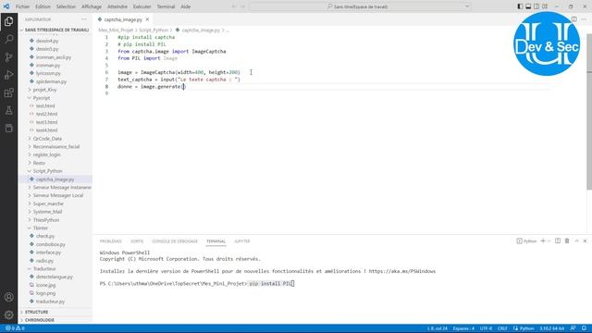This screenshot has width=592, height=333.
Task: Collapse the Pyscript folder
Action: coord(41,98)
